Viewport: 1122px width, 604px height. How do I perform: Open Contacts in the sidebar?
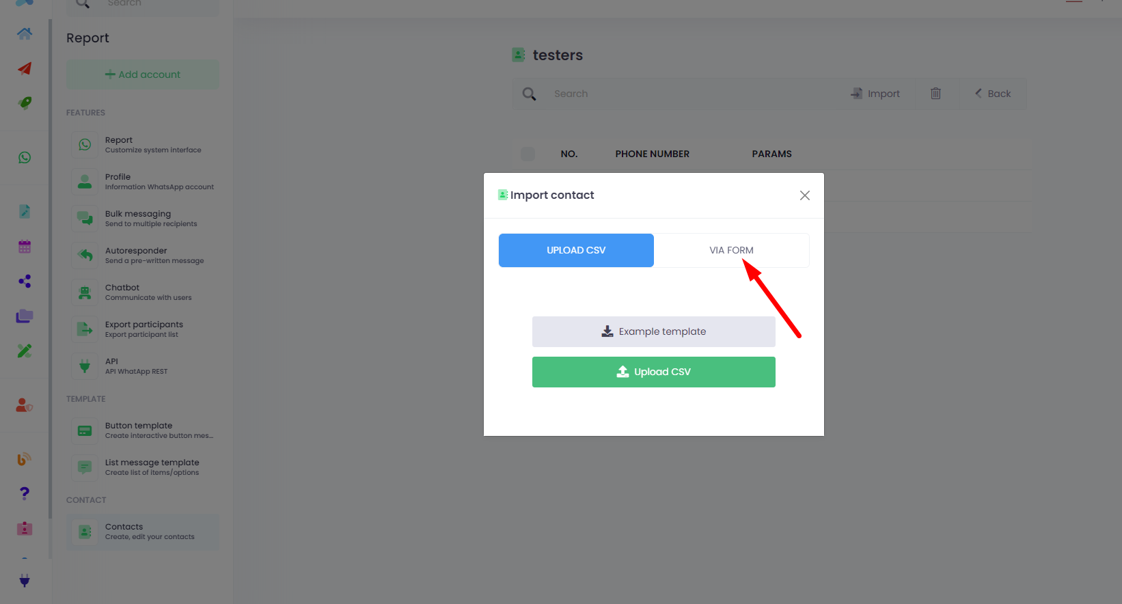(143, 532)
